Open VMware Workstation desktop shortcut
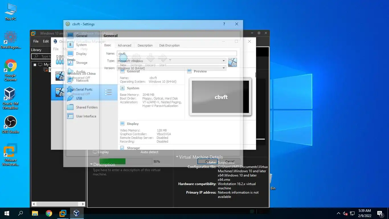Screen dimensions: 389x219 coord(11,155)
